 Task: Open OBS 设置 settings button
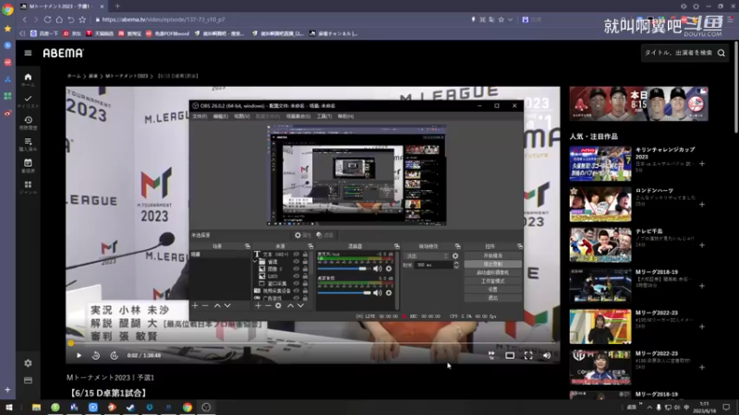point(493,290)
